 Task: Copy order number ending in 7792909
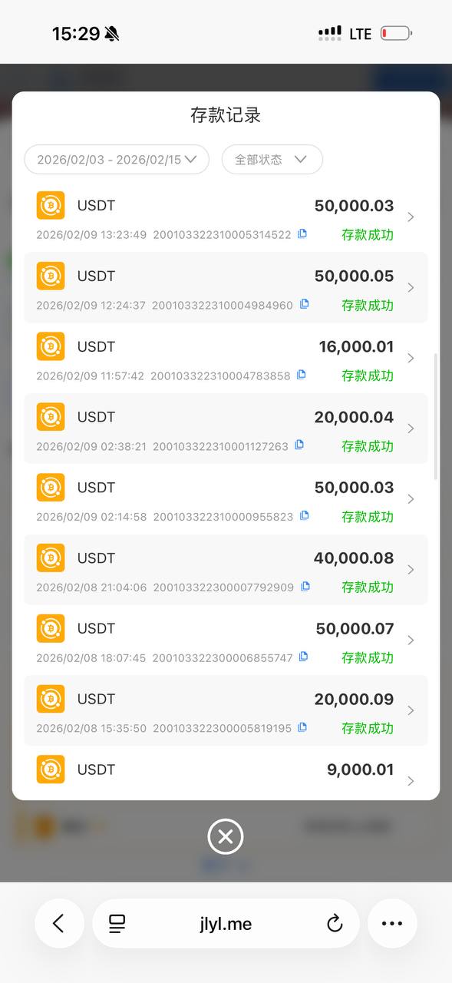click(305, 586)
